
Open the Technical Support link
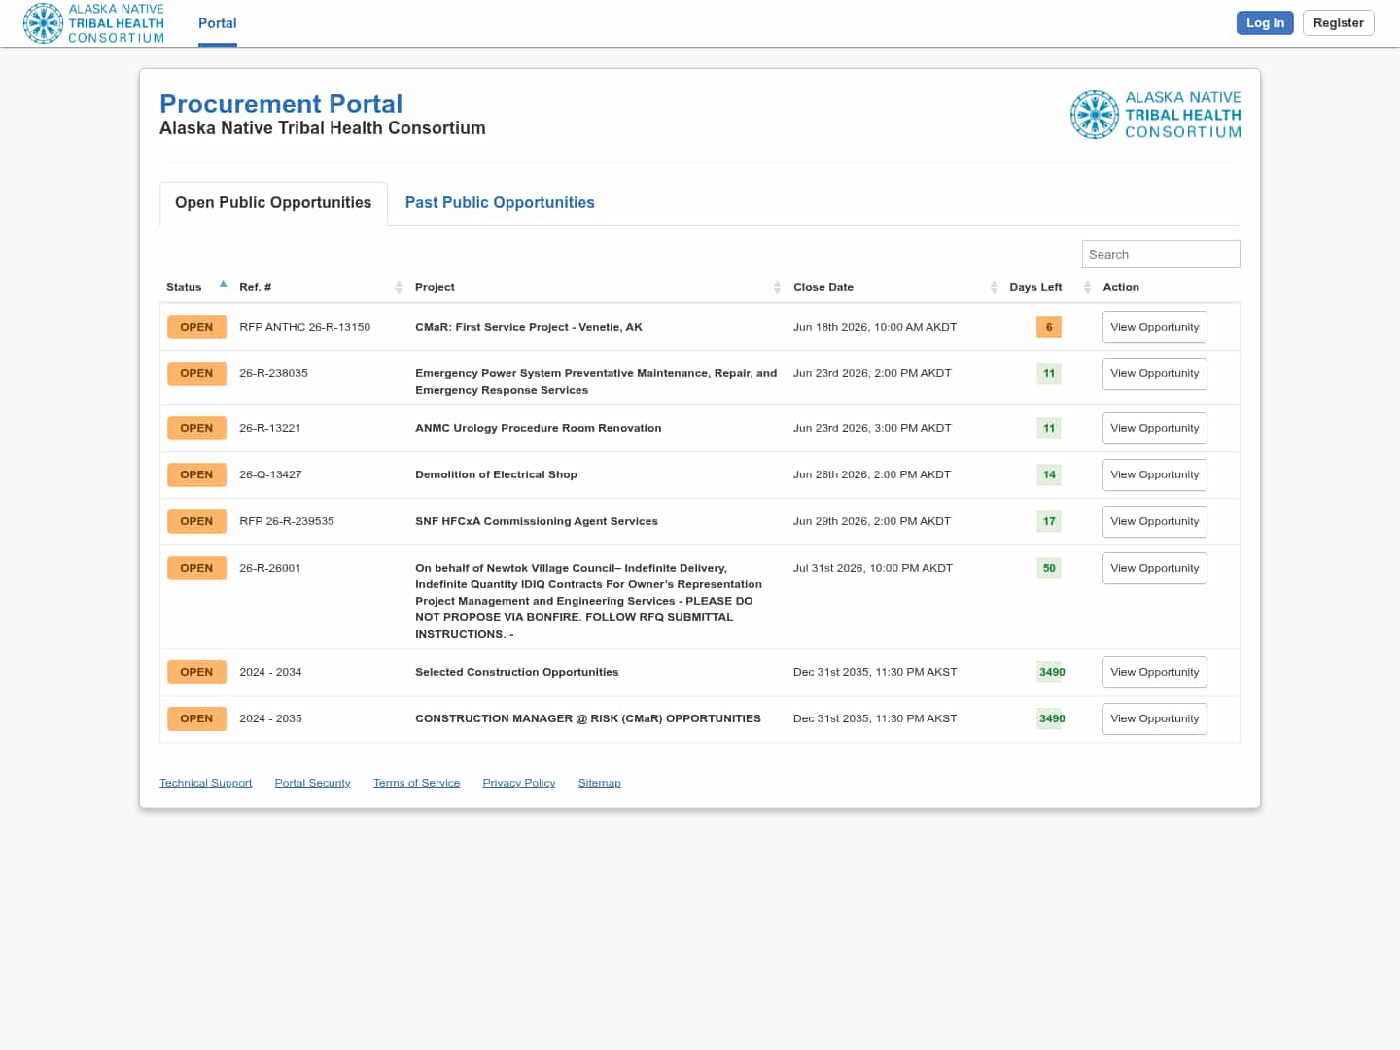pyautogui.click(x=205, y=783)
